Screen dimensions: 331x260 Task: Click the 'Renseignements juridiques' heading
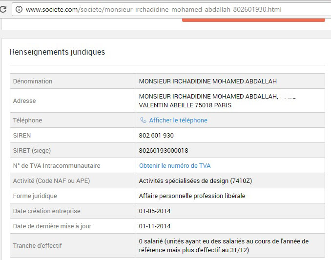point(57,52)
